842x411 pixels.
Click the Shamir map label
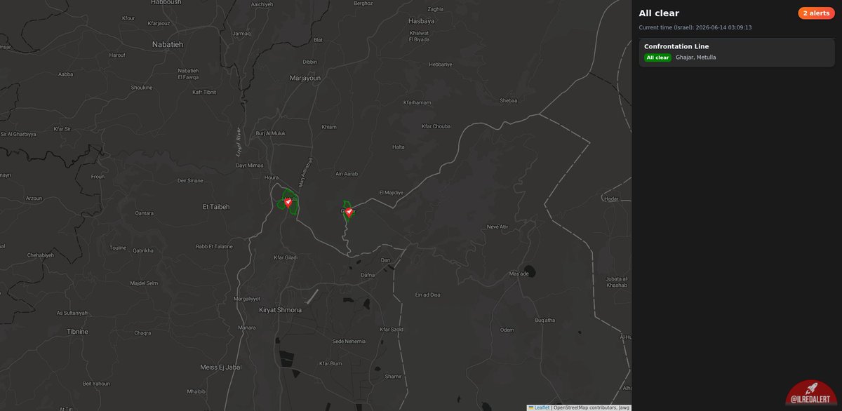coord(394,377)
